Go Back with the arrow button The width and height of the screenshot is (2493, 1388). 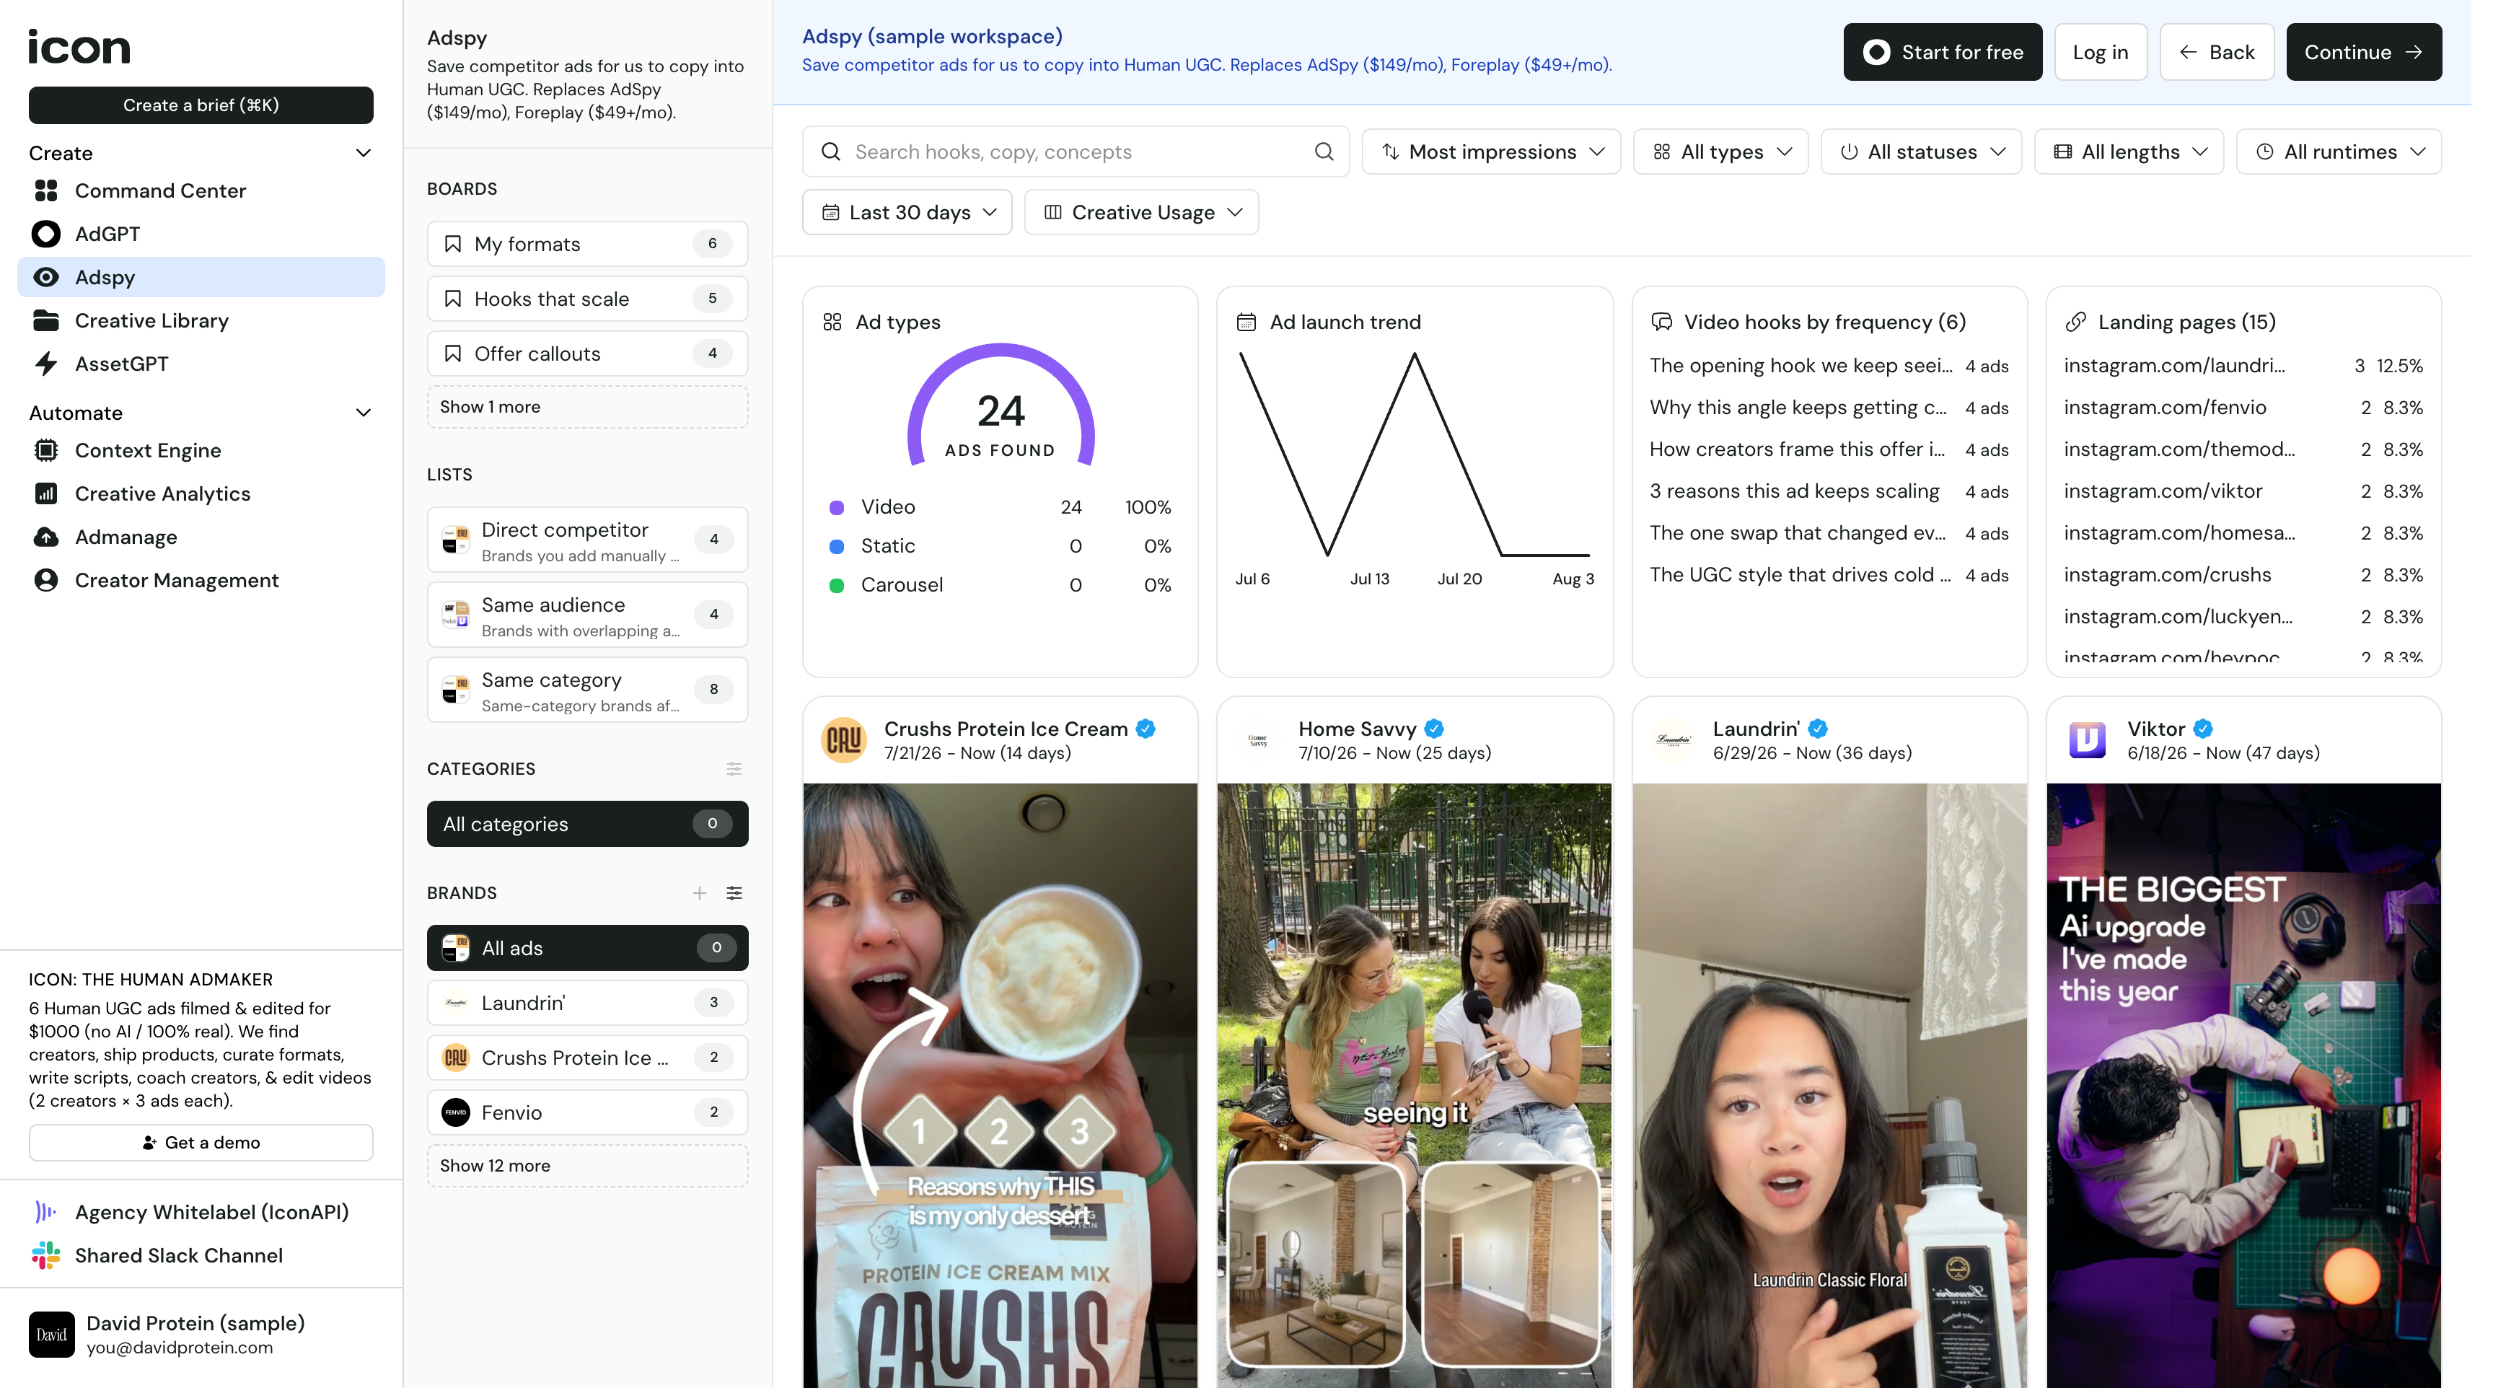coord(2216,52)
